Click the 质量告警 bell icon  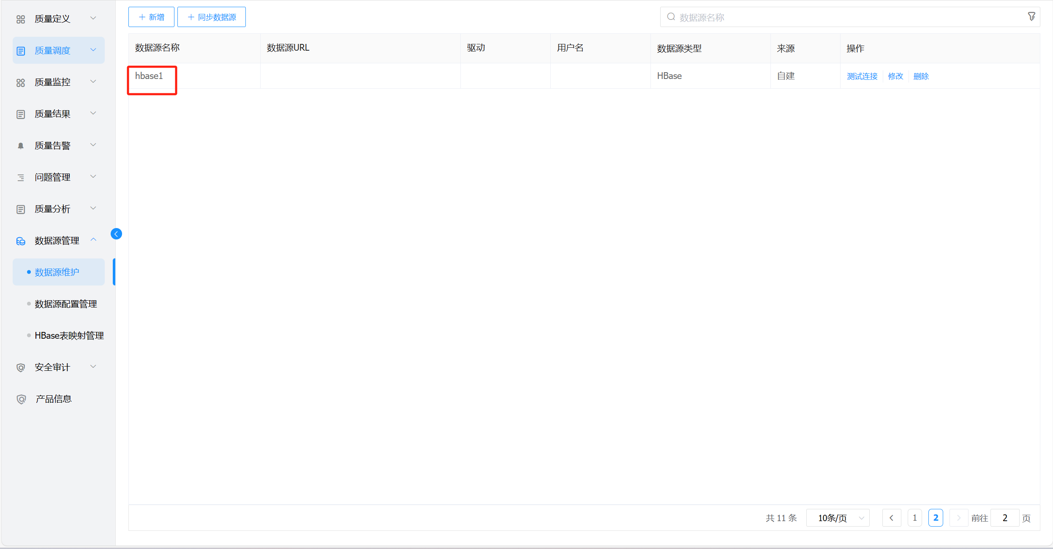pos(21,146)
